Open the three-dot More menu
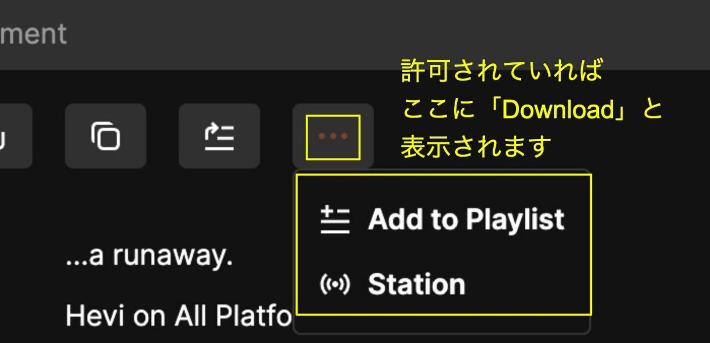 (333, 136)
